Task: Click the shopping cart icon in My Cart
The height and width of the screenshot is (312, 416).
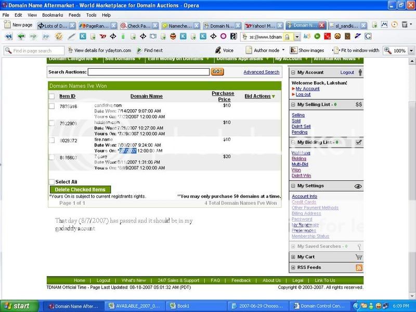Action: [x=359, y=257]
